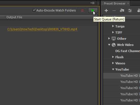Expand the Vimeo preset group
Image resolution: width=140 pixels, height=105 pixels.
pyautogui.click(x=113, y=63)
